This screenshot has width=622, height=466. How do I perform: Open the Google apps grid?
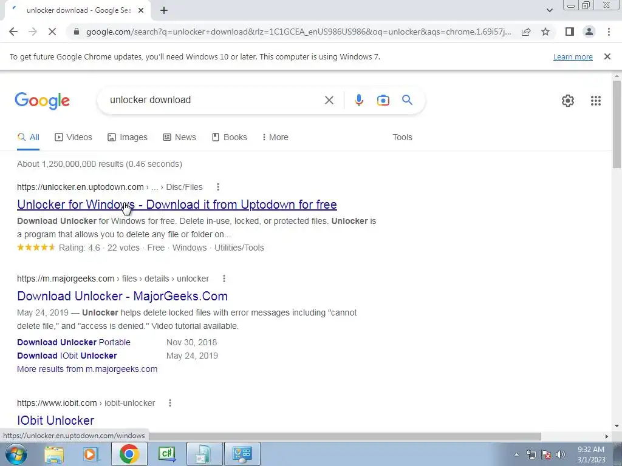click(x=596, y=101)
